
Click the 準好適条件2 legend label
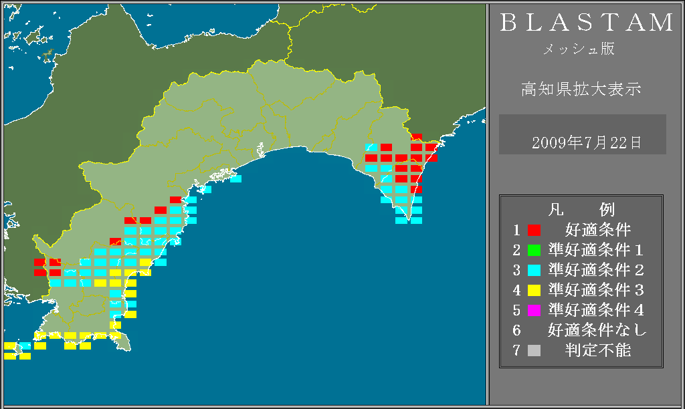596,270
